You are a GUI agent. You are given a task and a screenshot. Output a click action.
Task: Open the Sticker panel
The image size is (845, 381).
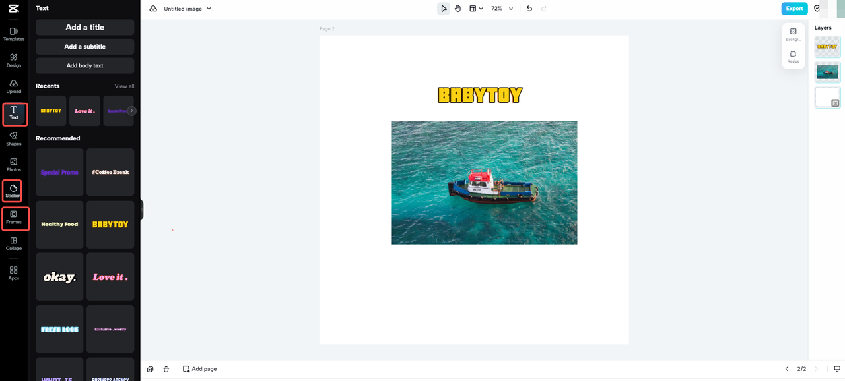(x=14, y=191)
